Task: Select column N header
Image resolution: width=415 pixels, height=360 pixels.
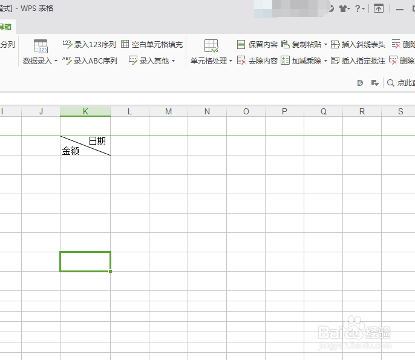Action: pos(207,111)
